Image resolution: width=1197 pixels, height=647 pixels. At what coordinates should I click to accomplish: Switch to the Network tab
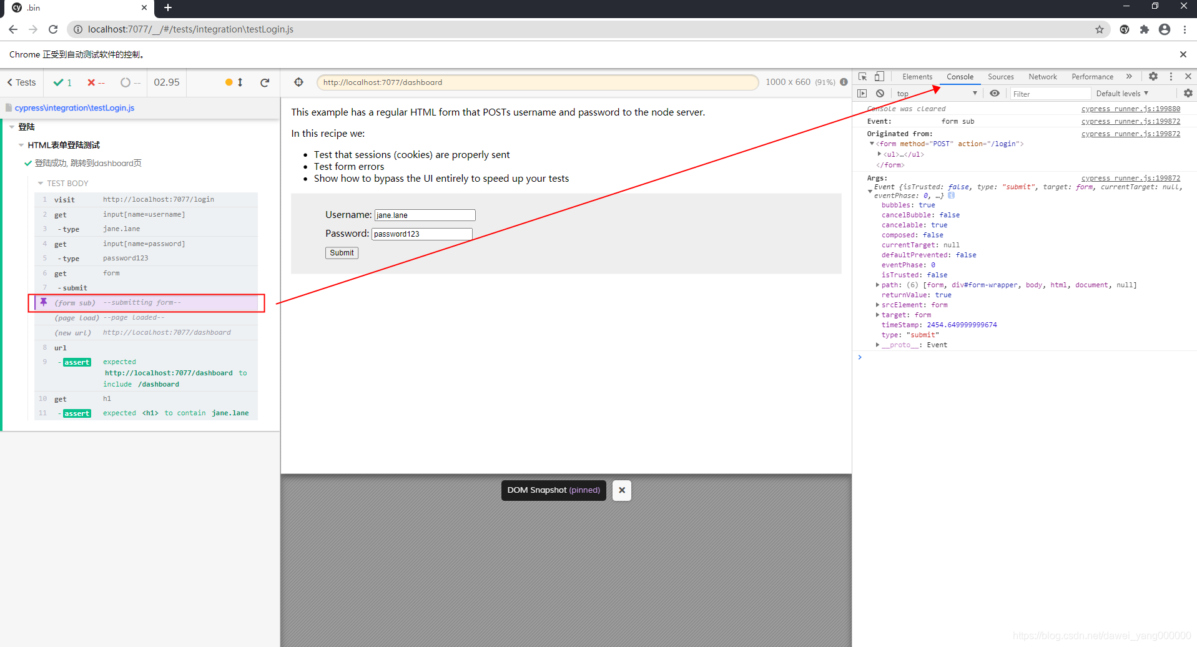pyautogui.click(x=1043, y=77)
